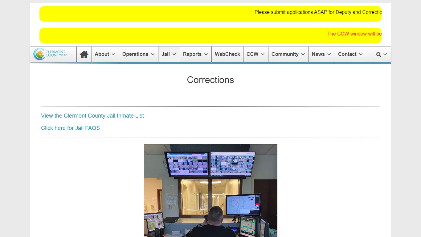Go to home via house icon
Viewport: 421px width, 237px height.
point(84,54)
